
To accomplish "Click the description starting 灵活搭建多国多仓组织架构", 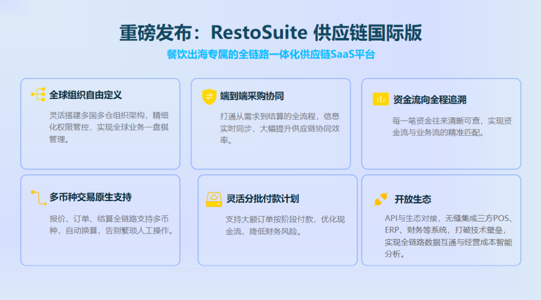I will [x=109, y=127].
